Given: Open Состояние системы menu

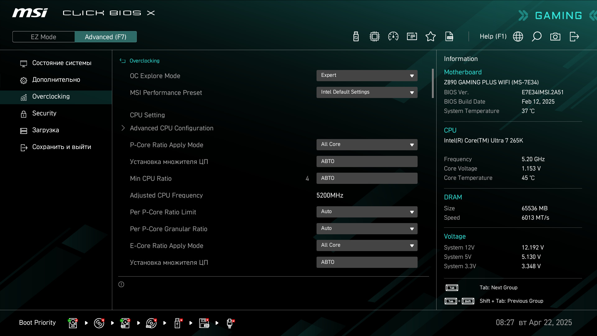Looking at the screenshot, I should pos(56,63).
